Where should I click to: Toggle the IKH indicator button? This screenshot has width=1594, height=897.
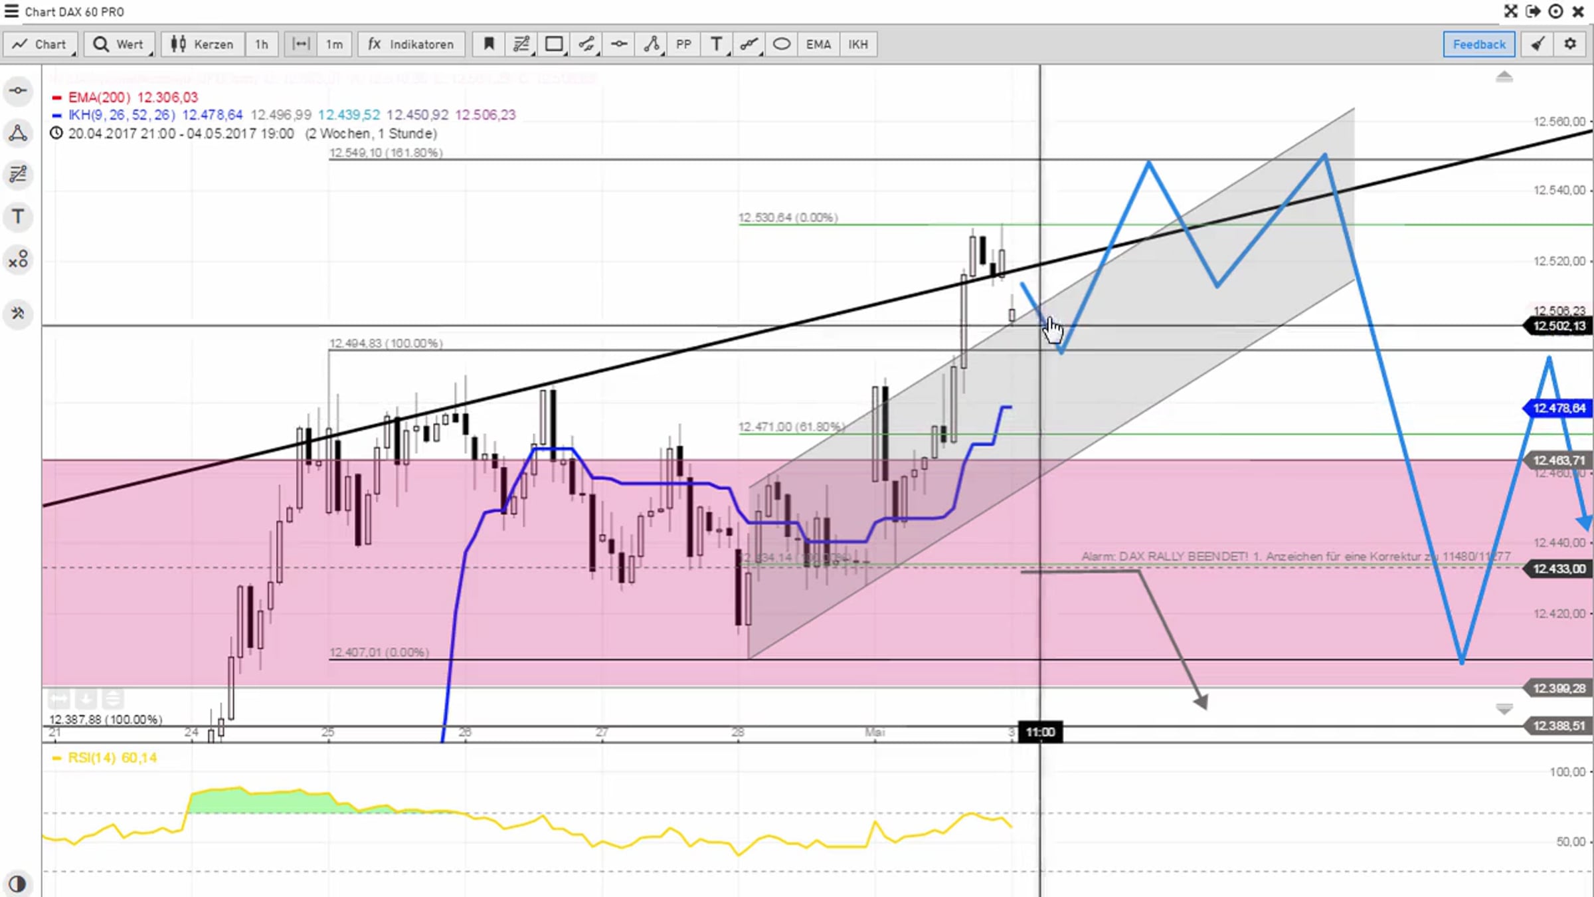point(858,45)
